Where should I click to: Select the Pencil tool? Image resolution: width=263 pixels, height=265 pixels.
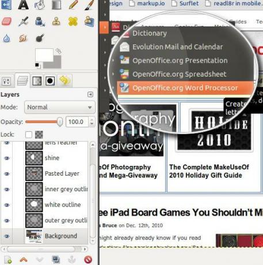tap(73, 5)
